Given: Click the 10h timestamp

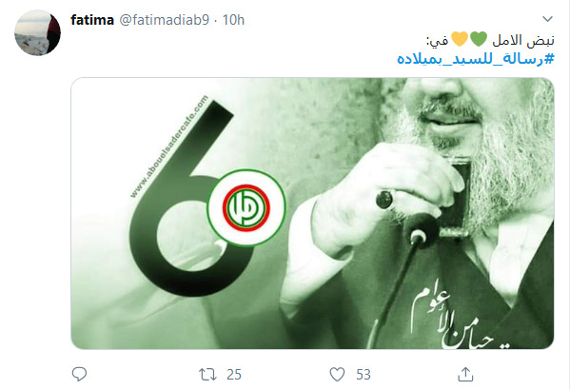Looking at the screenshot, I should click(x=233, y=20).
